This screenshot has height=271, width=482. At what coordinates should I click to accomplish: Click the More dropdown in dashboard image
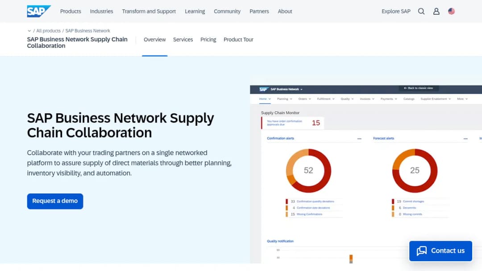[x=462, y=99]
